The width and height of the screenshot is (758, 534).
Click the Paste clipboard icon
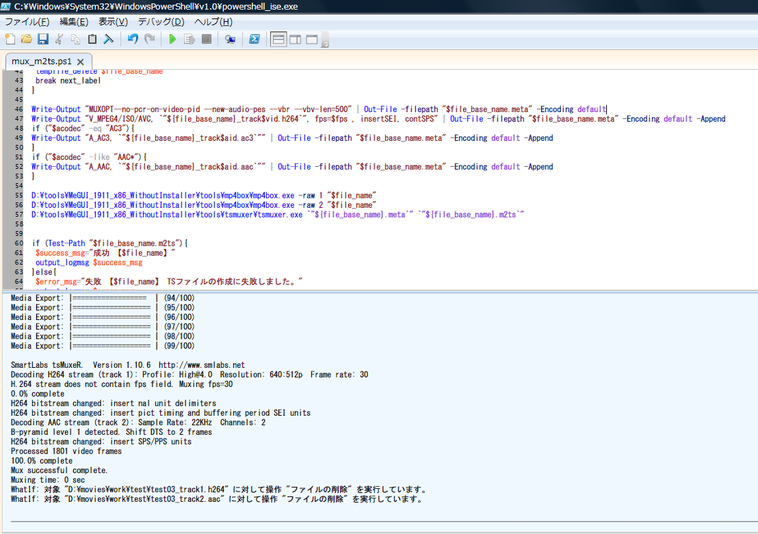(x=92, y=39)
